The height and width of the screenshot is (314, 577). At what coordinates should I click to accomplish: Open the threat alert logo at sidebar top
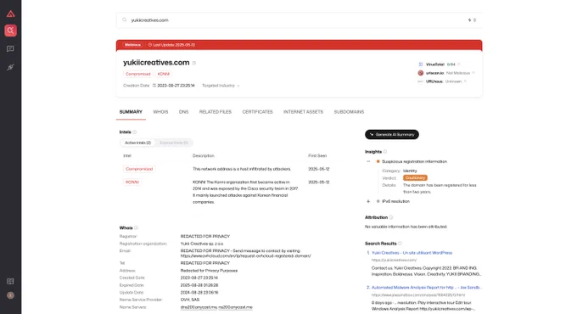coord(11,14)
